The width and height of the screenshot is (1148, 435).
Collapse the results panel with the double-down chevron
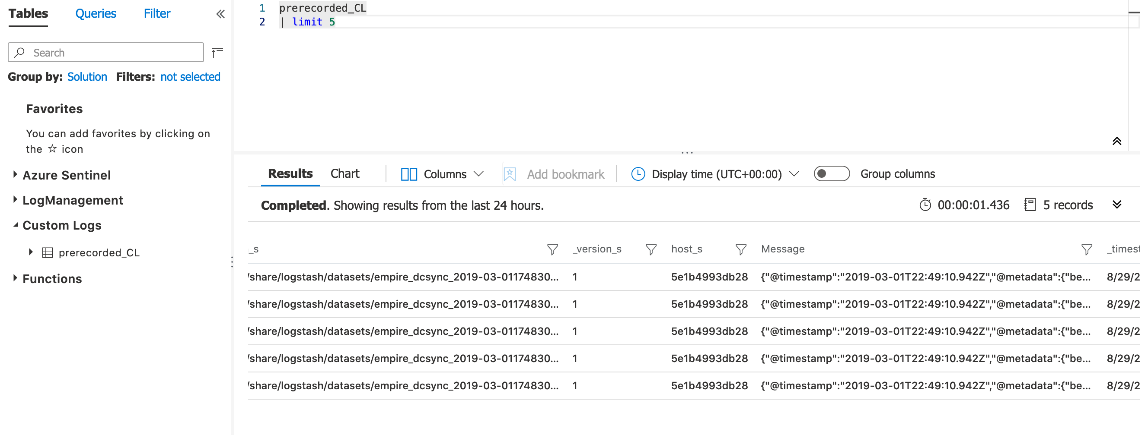(x=1117, y=205)
